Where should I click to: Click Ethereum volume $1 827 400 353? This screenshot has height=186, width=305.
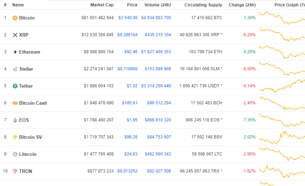[x=156, y=52]
